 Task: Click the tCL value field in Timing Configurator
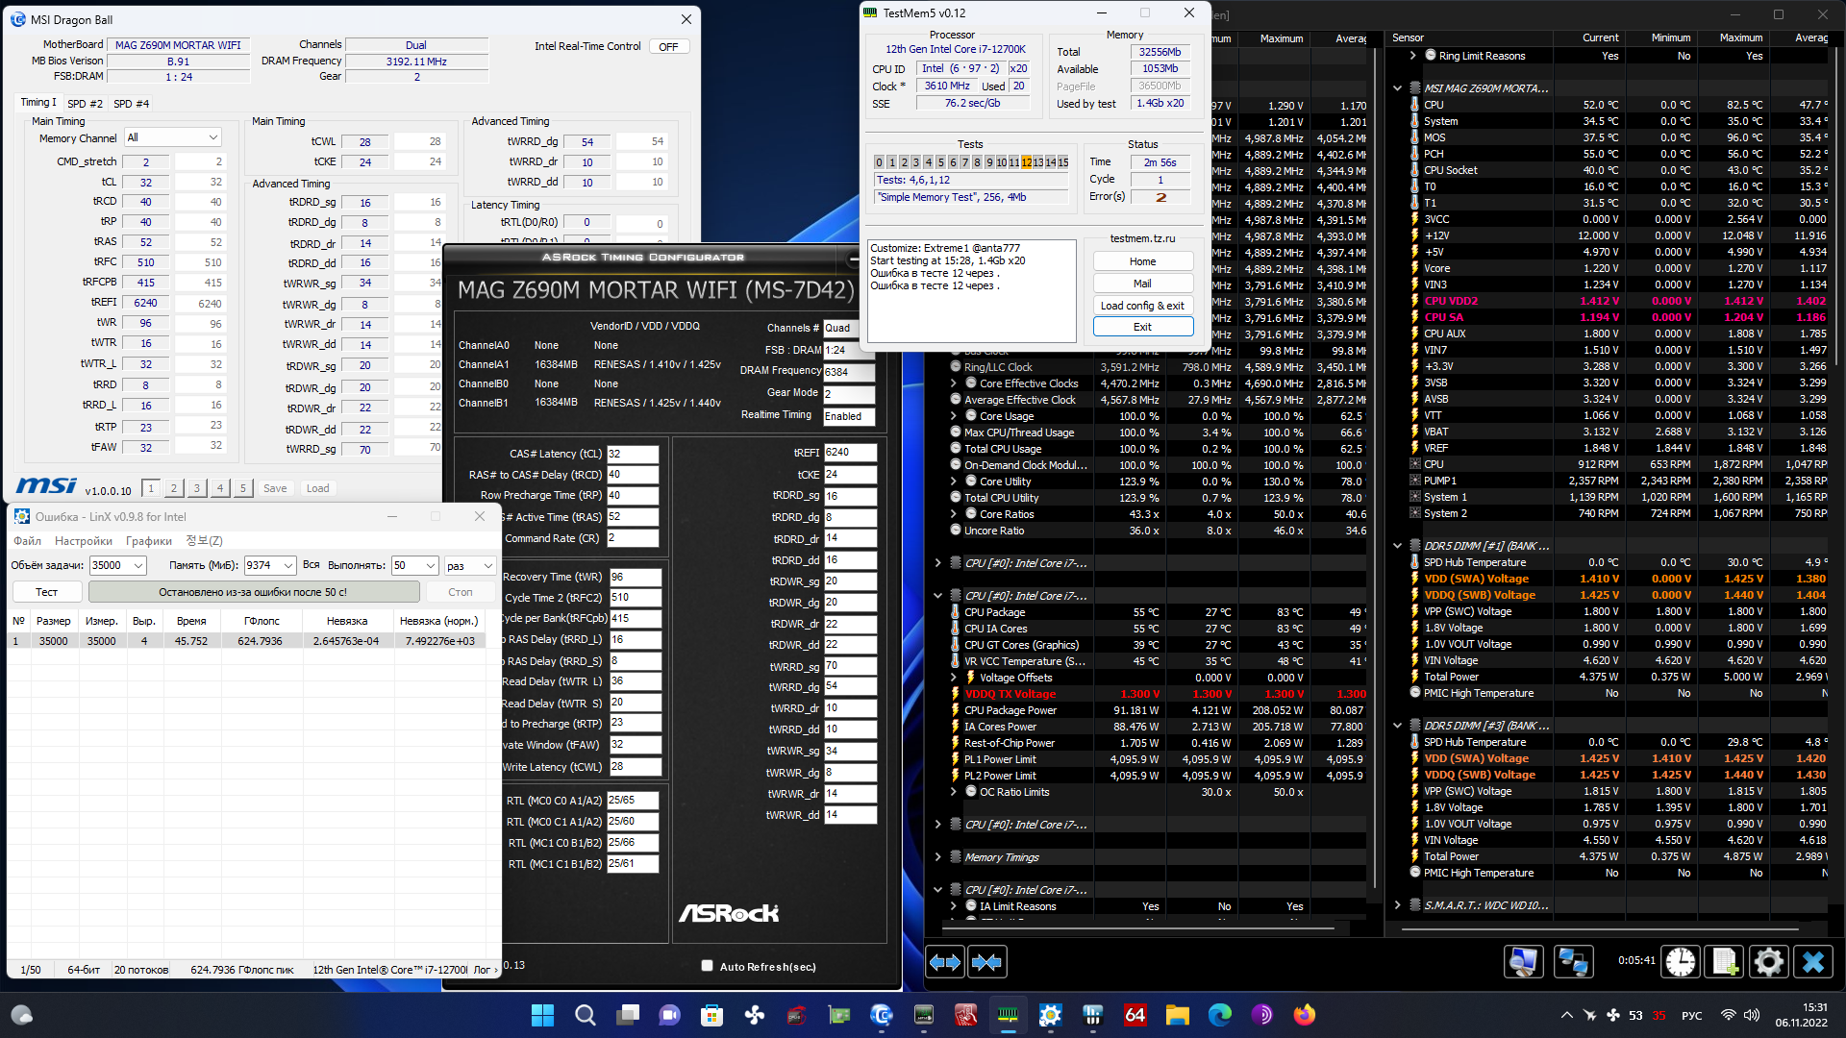click(632, 454)
